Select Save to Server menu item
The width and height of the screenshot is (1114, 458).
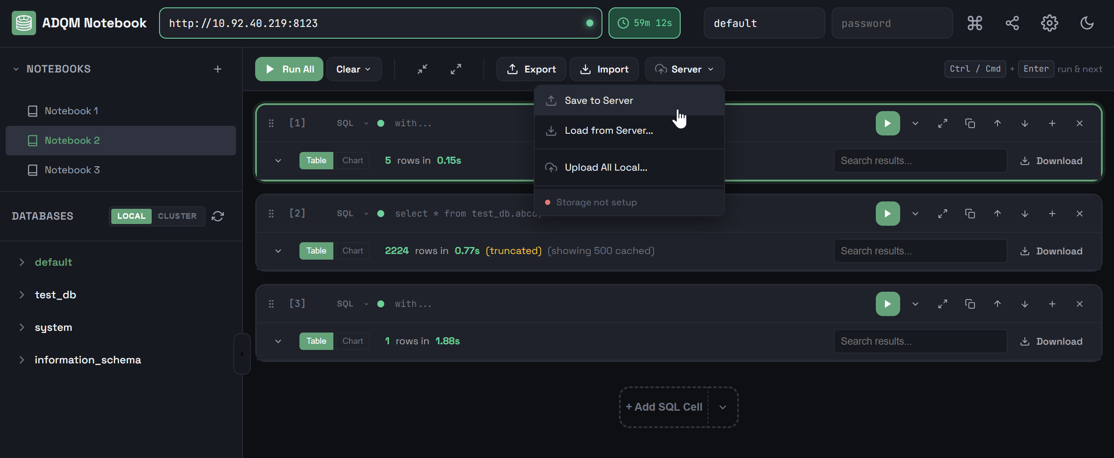pos(599,101)
